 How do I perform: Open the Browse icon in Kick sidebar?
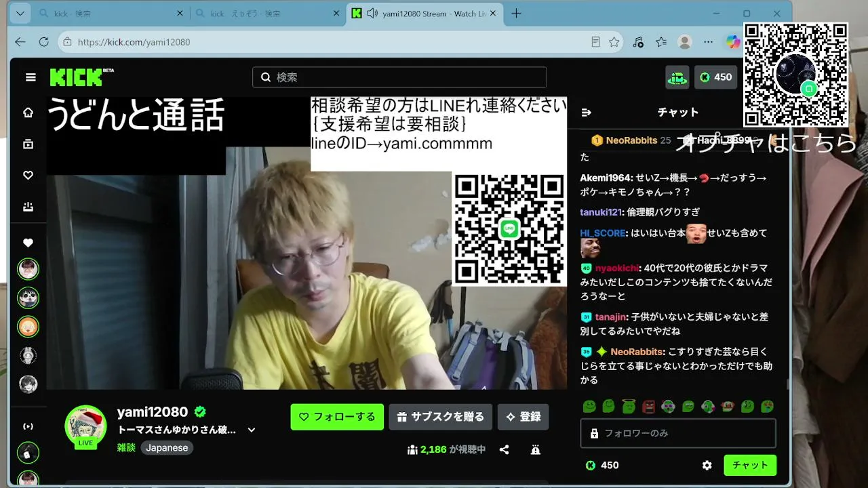(x=28, y=144)
